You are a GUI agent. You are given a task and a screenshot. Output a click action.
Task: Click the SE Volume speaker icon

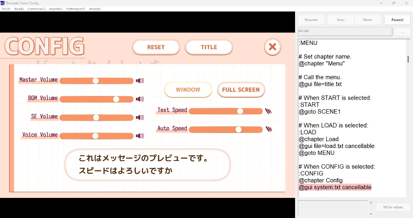point(140,117)
